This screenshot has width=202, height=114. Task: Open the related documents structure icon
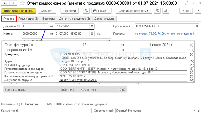[x=157, y=11]
